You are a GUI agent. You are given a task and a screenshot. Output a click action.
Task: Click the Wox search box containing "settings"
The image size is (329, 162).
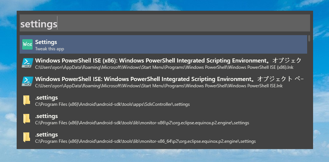(x=165, y=23)
